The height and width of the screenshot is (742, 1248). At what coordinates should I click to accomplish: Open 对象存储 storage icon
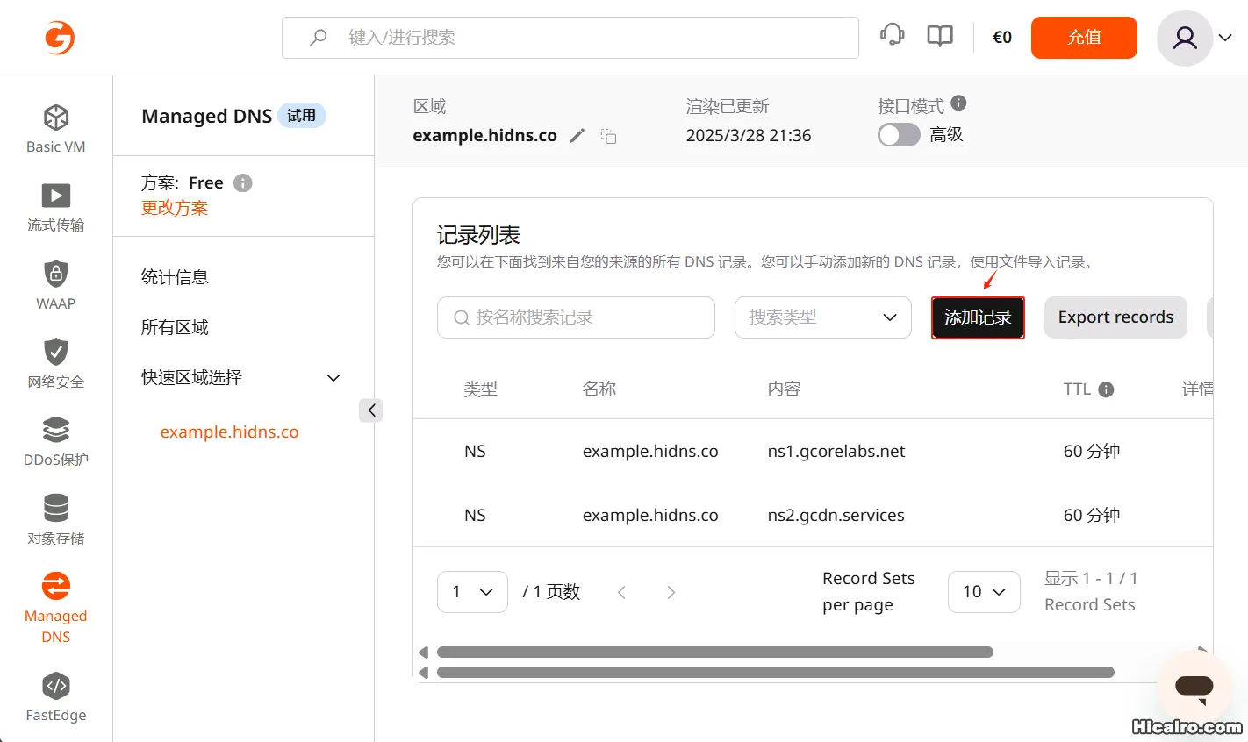pos(56,508)
